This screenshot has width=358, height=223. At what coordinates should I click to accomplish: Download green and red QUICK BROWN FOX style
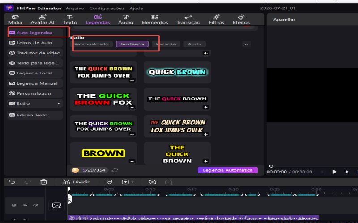132,107
